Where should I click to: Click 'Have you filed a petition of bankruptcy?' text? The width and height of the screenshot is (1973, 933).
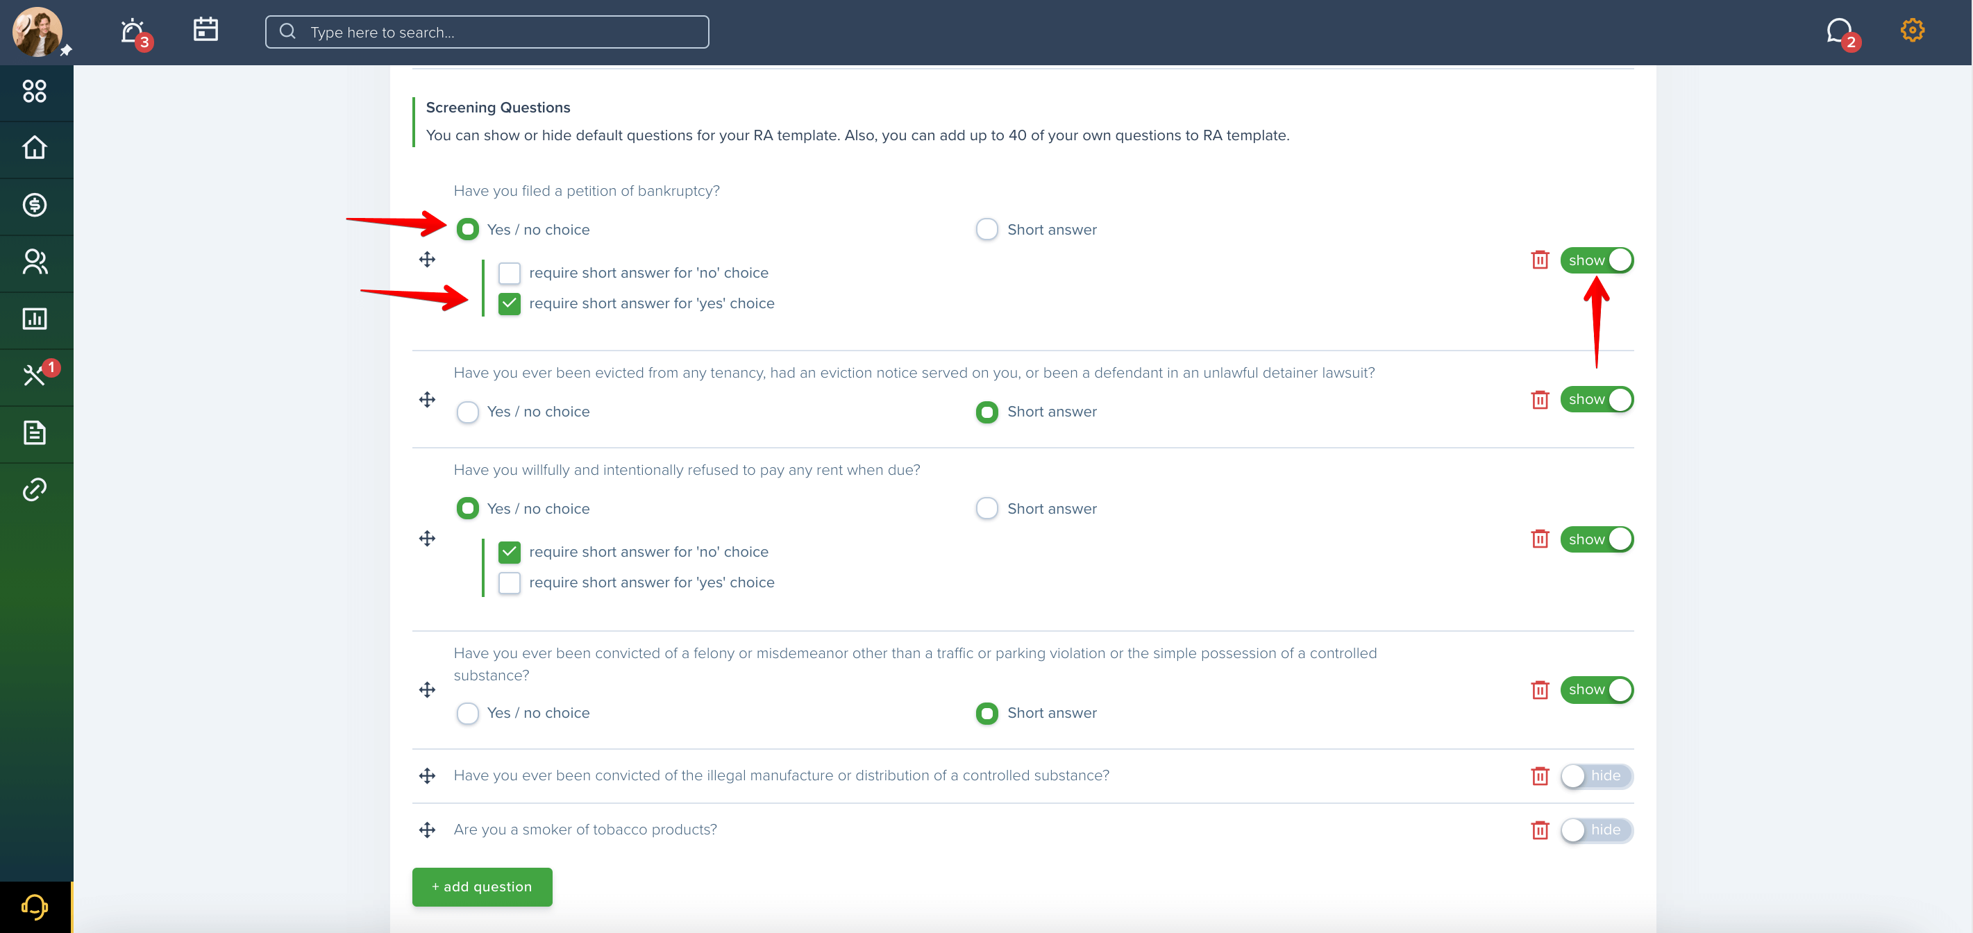(587, 191)
